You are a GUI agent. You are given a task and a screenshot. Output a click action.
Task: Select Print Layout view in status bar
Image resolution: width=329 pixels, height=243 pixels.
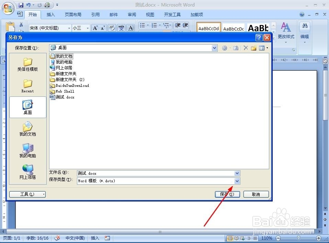point(230,238)
